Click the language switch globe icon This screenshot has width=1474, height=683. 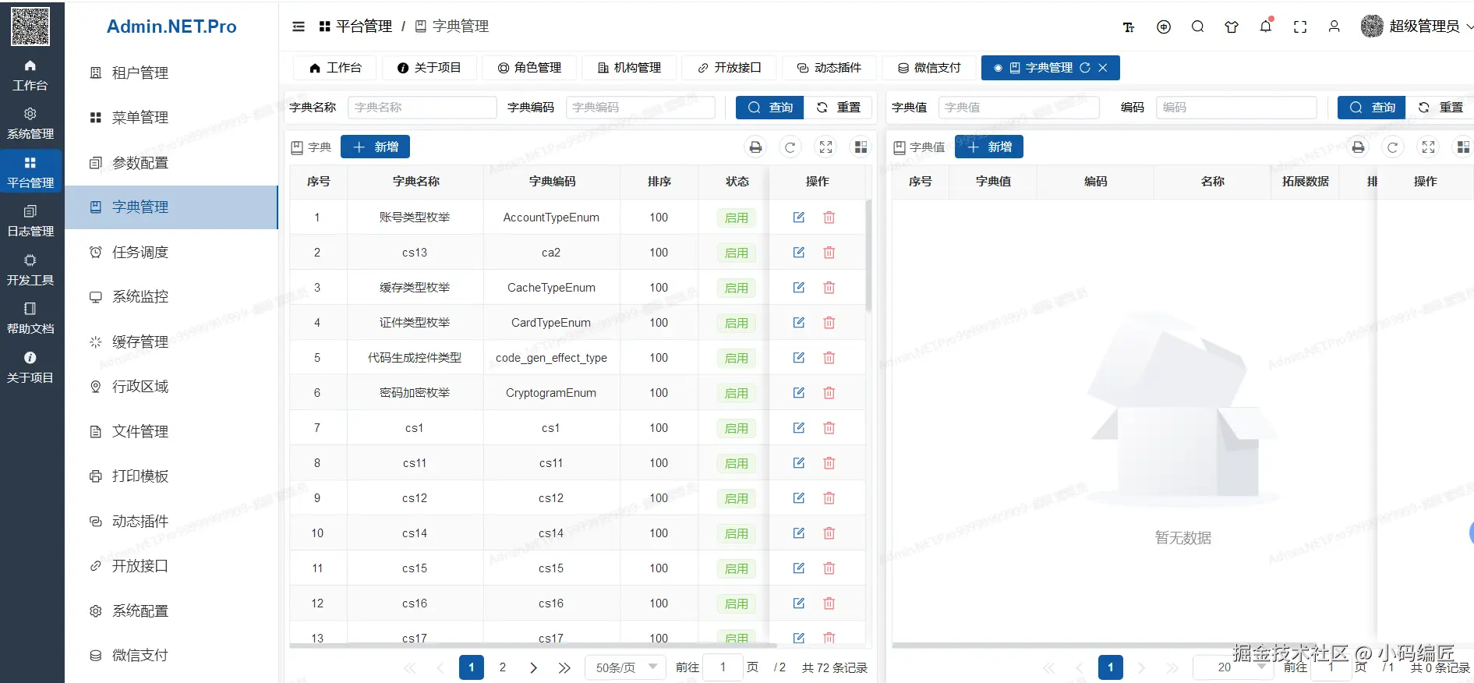pos(1164,27)
